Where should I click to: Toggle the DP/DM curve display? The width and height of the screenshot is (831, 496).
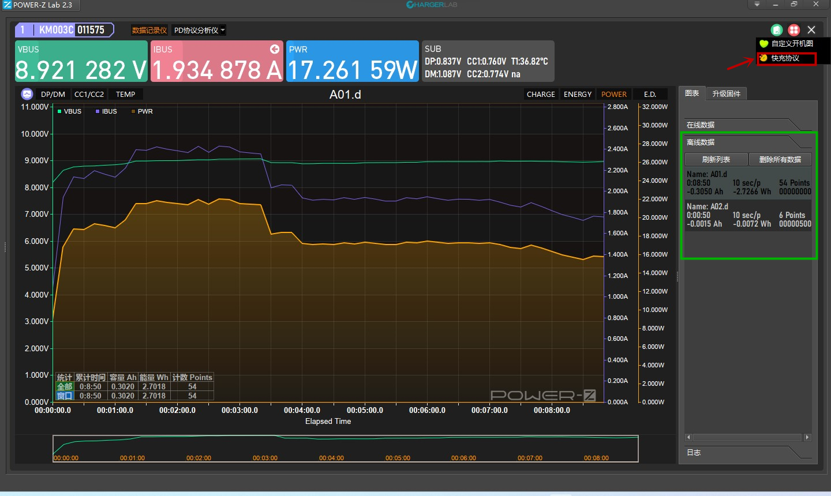(x=53, y=95)
